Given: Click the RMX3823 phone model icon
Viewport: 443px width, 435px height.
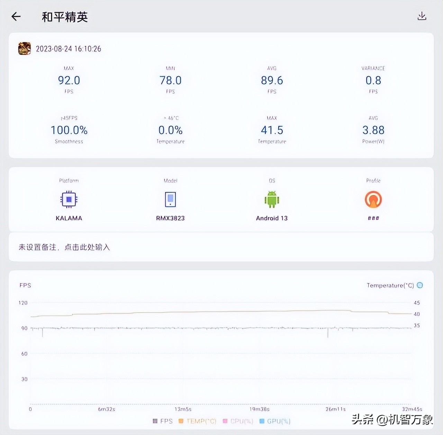Looking at the screenshot, I should (x=170, y=200).
